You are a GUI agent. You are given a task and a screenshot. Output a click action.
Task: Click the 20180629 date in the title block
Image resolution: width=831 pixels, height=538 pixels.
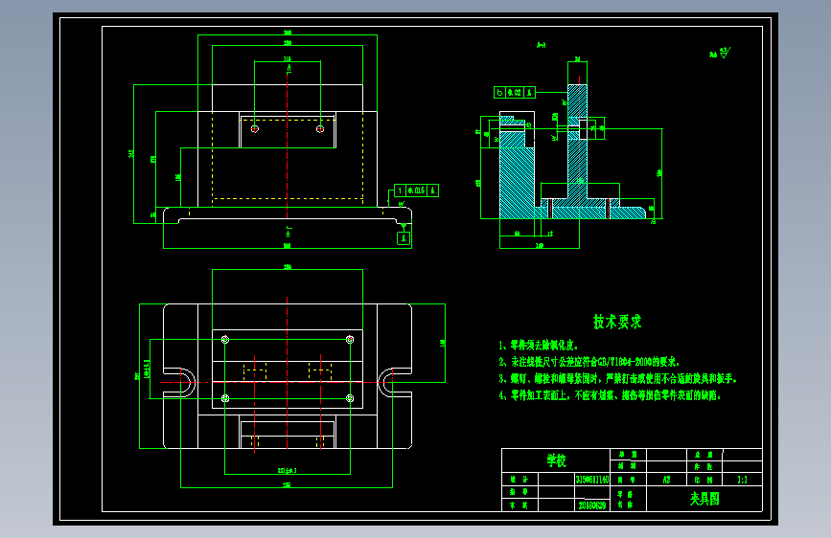592,505
